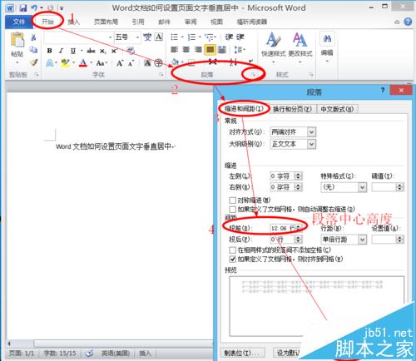Viewport: 416px width, 361px height.
Task: Align text right
Action: click(x=198, y=50)
